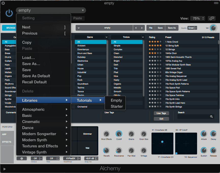Click the Save button in preset bar
The width and height of the screenshot is (220, 173).
tap(160, 28)
